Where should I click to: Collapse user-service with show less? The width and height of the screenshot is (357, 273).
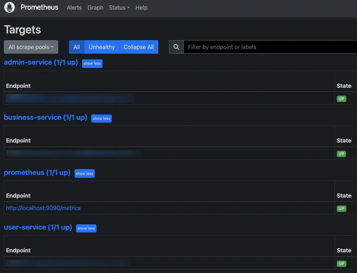(x=86, y=228)
